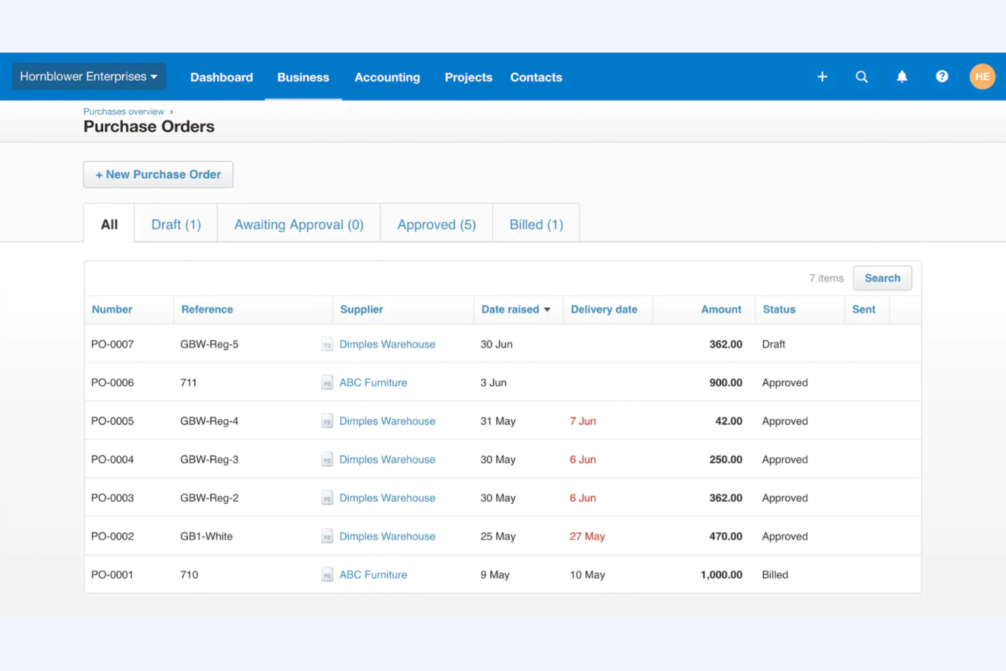Navigate to the Accounting menu
1006x671 pixels.
387,77
